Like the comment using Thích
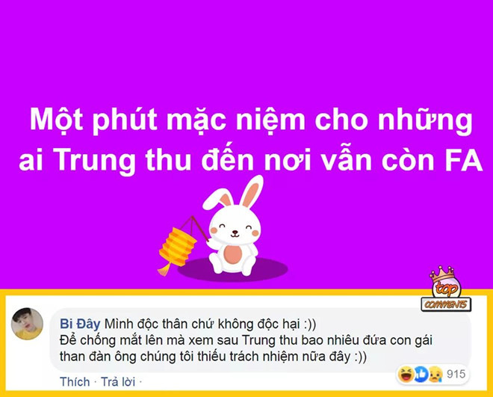Screen dimensions: 493x397 [75, 382]
